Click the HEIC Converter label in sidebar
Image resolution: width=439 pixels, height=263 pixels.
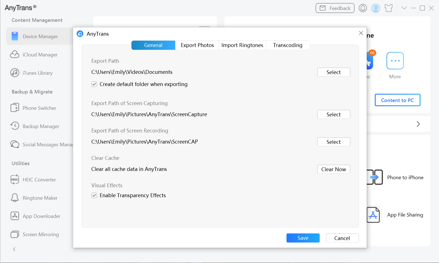tap(39, 180)
